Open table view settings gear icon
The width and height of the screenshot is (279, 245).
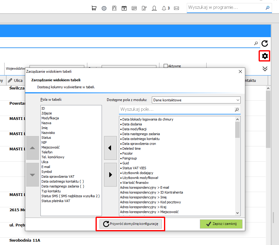[x=265, y=56]
